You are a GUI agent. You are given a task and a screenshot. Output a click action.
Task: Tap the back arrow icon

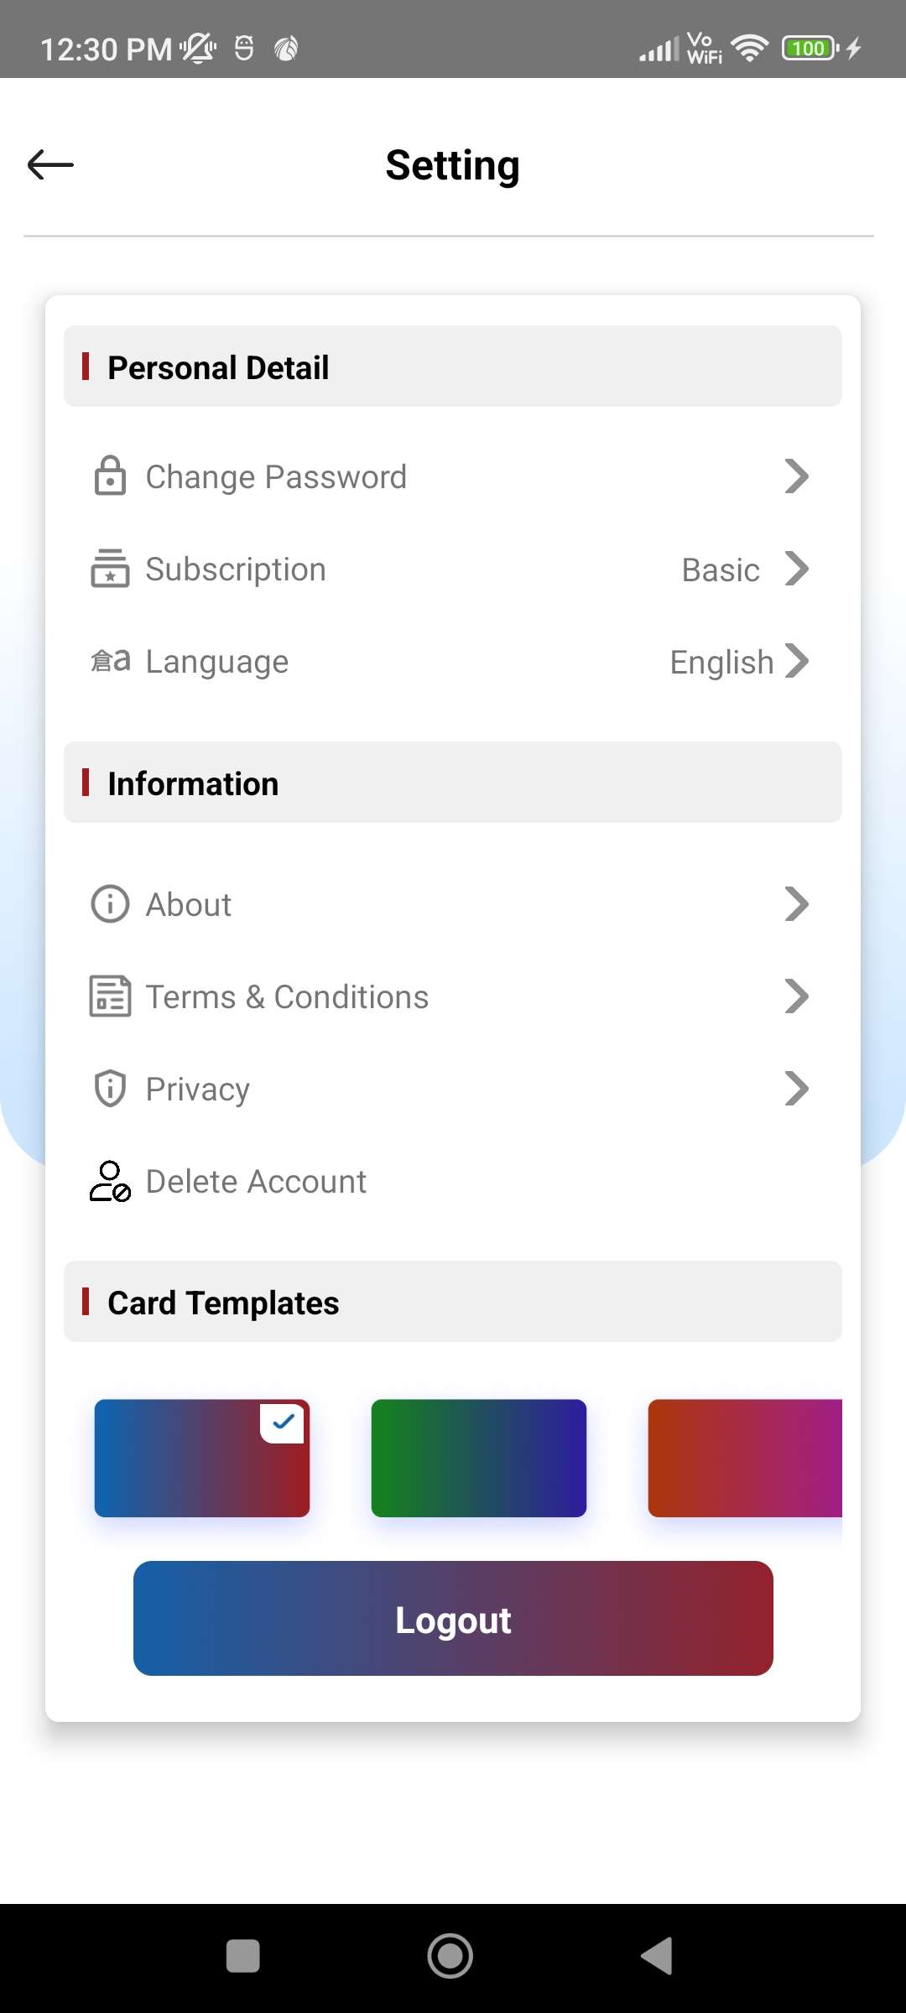pos(50,165)
